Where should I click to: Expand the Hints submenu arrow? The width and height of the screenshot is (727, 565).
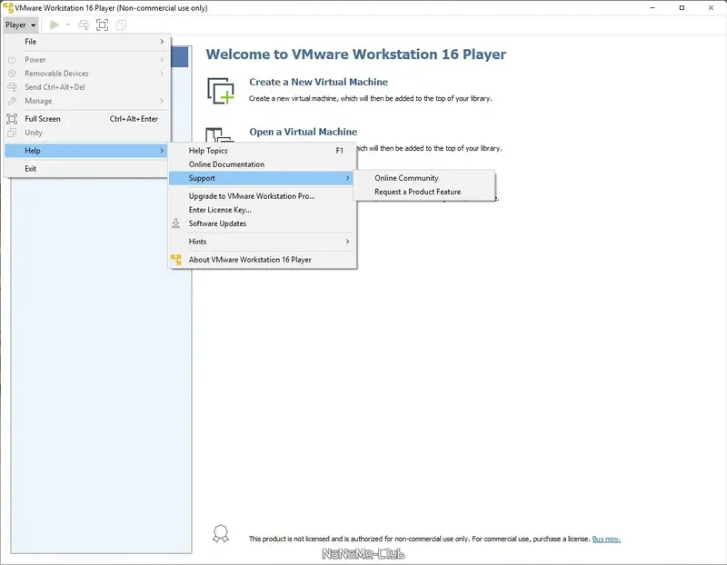347,242
